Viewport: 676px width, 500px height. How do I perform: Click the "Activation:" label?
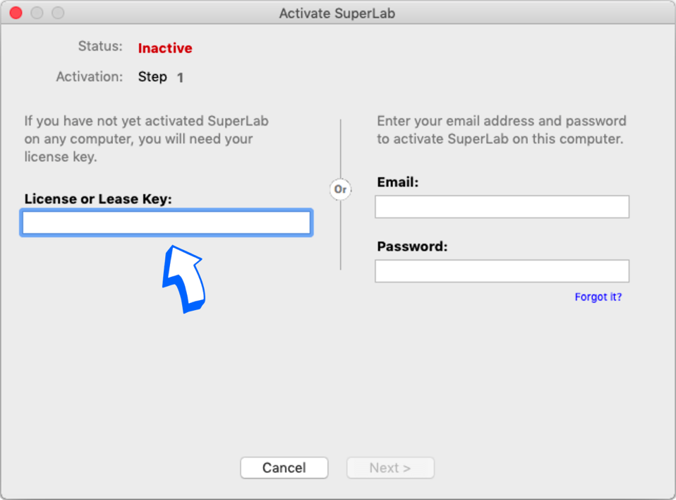click(90, 77)
